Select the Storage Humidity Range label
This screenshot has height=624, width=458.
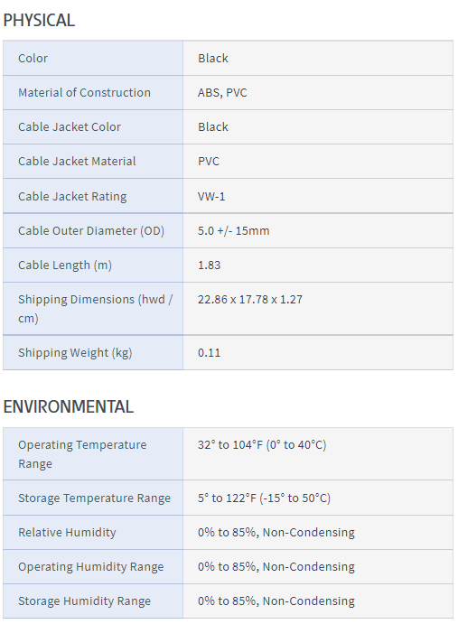[x=84, y=601]
